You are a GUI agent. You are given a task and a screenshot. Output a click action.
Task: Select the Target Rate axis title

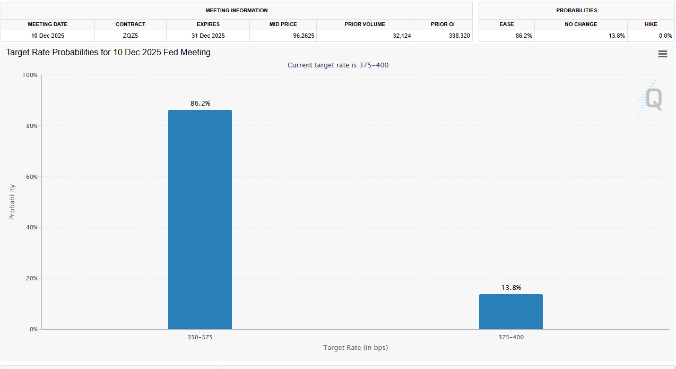click(355, 347)
